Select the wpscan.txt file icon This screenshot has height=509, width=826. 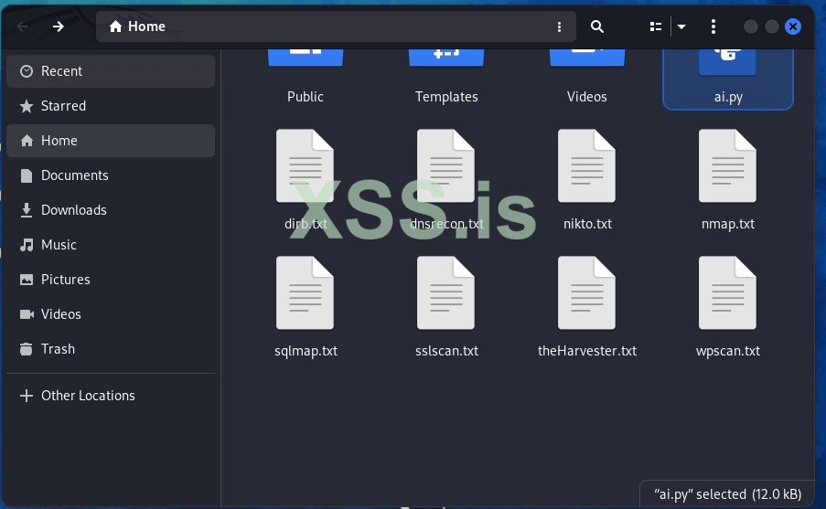click(727, 292)
